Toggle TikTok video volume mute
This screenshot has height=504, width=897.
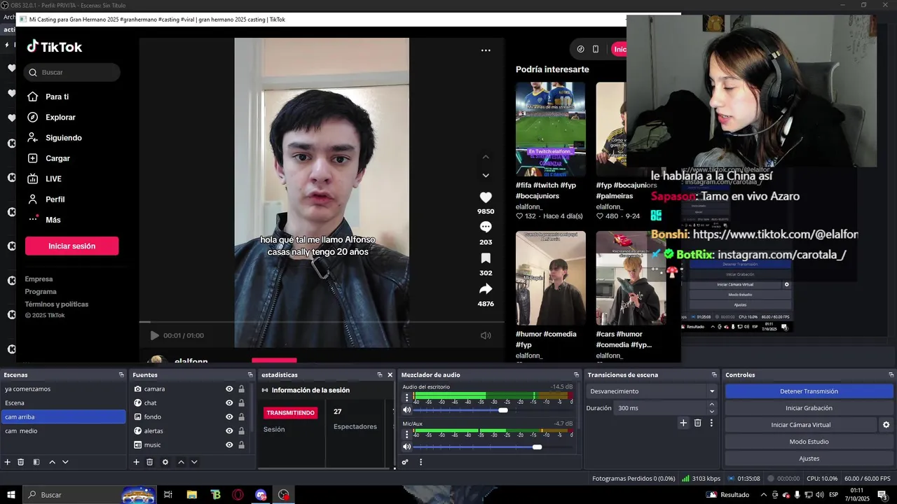tap(486, 335)
